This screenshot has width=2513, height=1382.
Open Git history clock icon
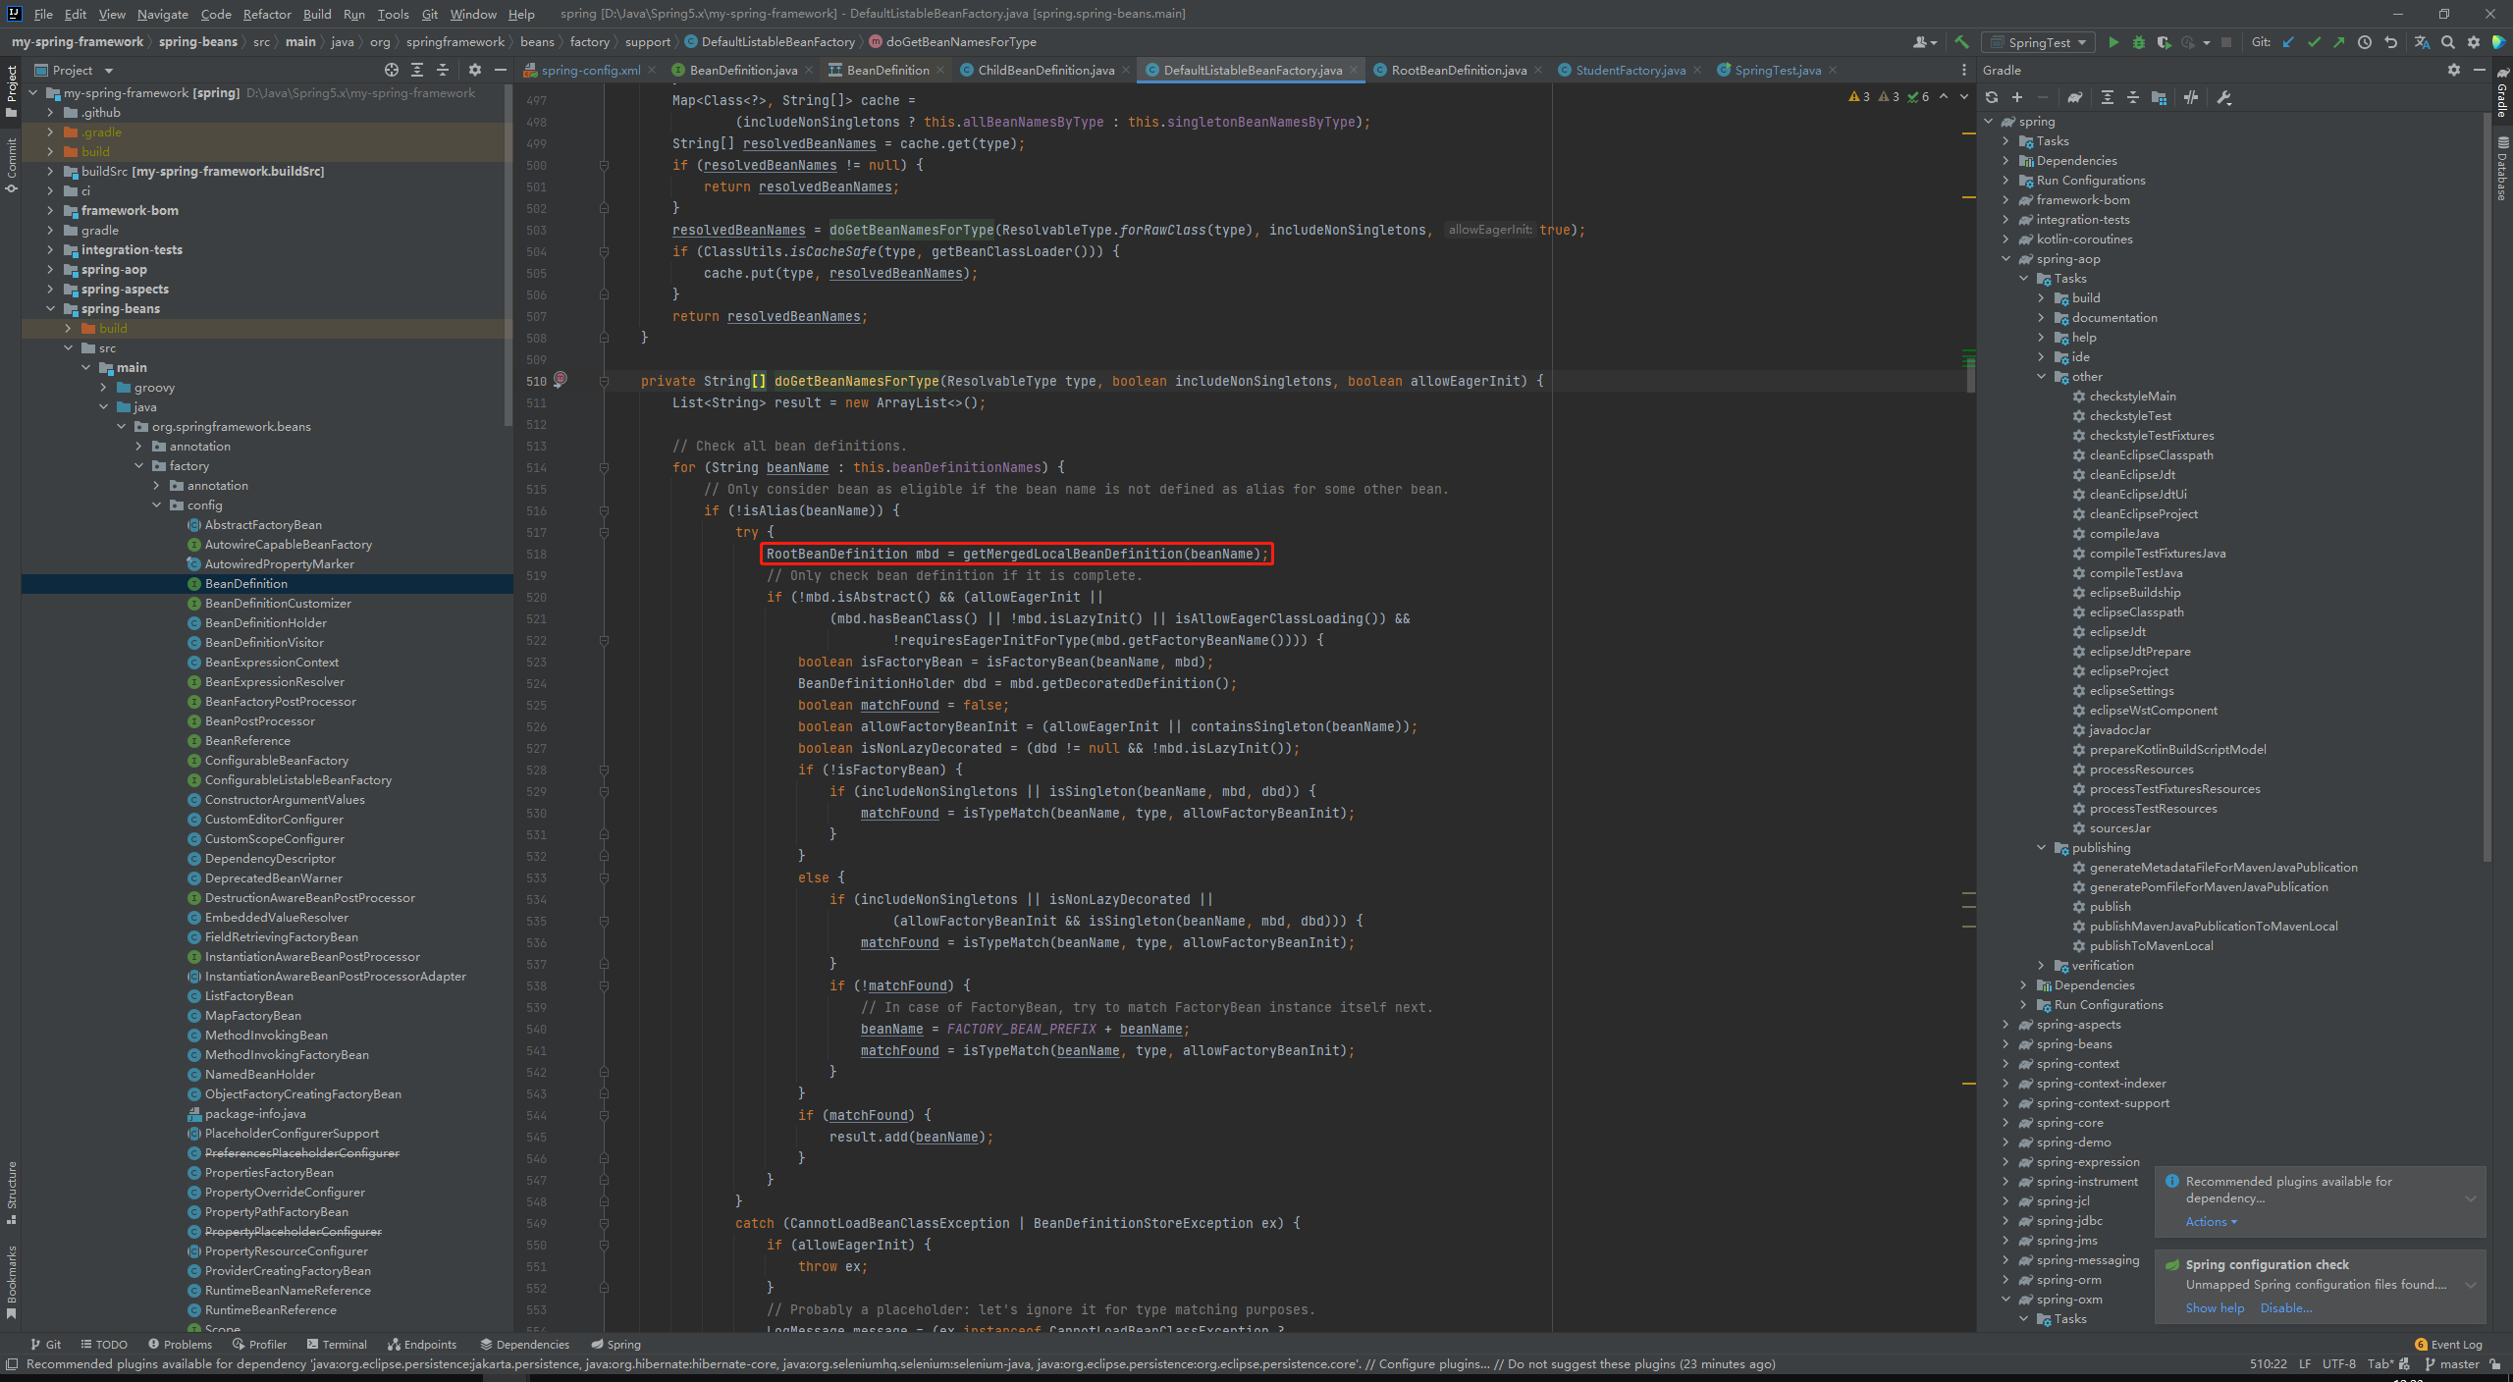pyautogui.click(x=2365, y=42)
